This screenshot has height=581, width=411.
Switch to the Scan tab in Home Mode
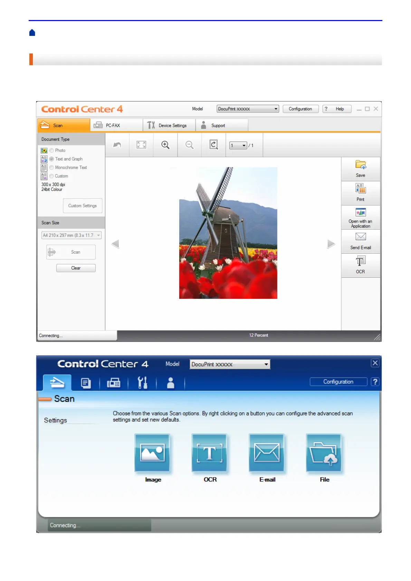pyautogui.click(x=64, y=125)
